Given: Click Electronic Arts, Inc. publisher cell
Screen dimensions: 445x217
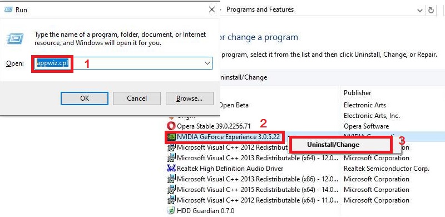Looking at the screenshot, I should 372,116.
